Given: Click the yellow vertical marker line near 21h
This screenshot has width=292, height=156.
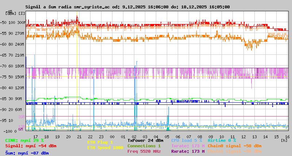Looking at the screenshot, I should coord(77,70).
